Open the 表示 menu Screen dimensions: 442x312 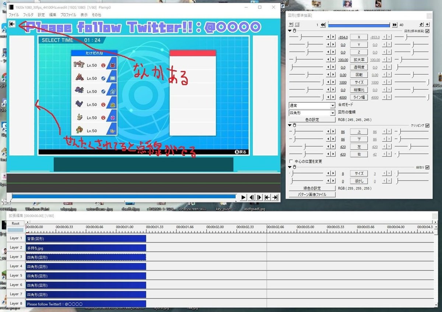[x=84, y=15]
